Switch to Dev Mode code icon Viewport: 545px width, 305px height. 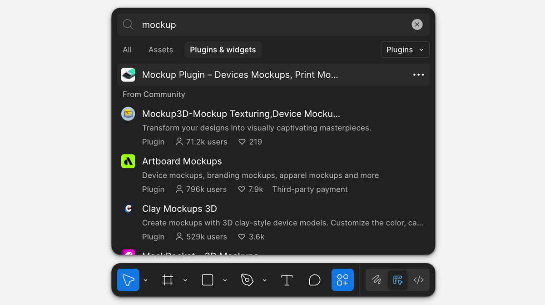[x=419, y=280]
